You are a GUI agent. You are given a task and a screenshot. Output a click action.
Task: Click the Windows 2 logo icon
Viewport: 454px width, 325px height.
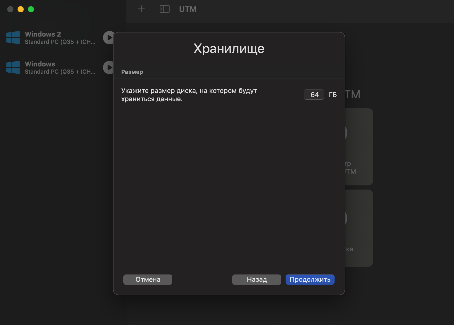[13, 38]
